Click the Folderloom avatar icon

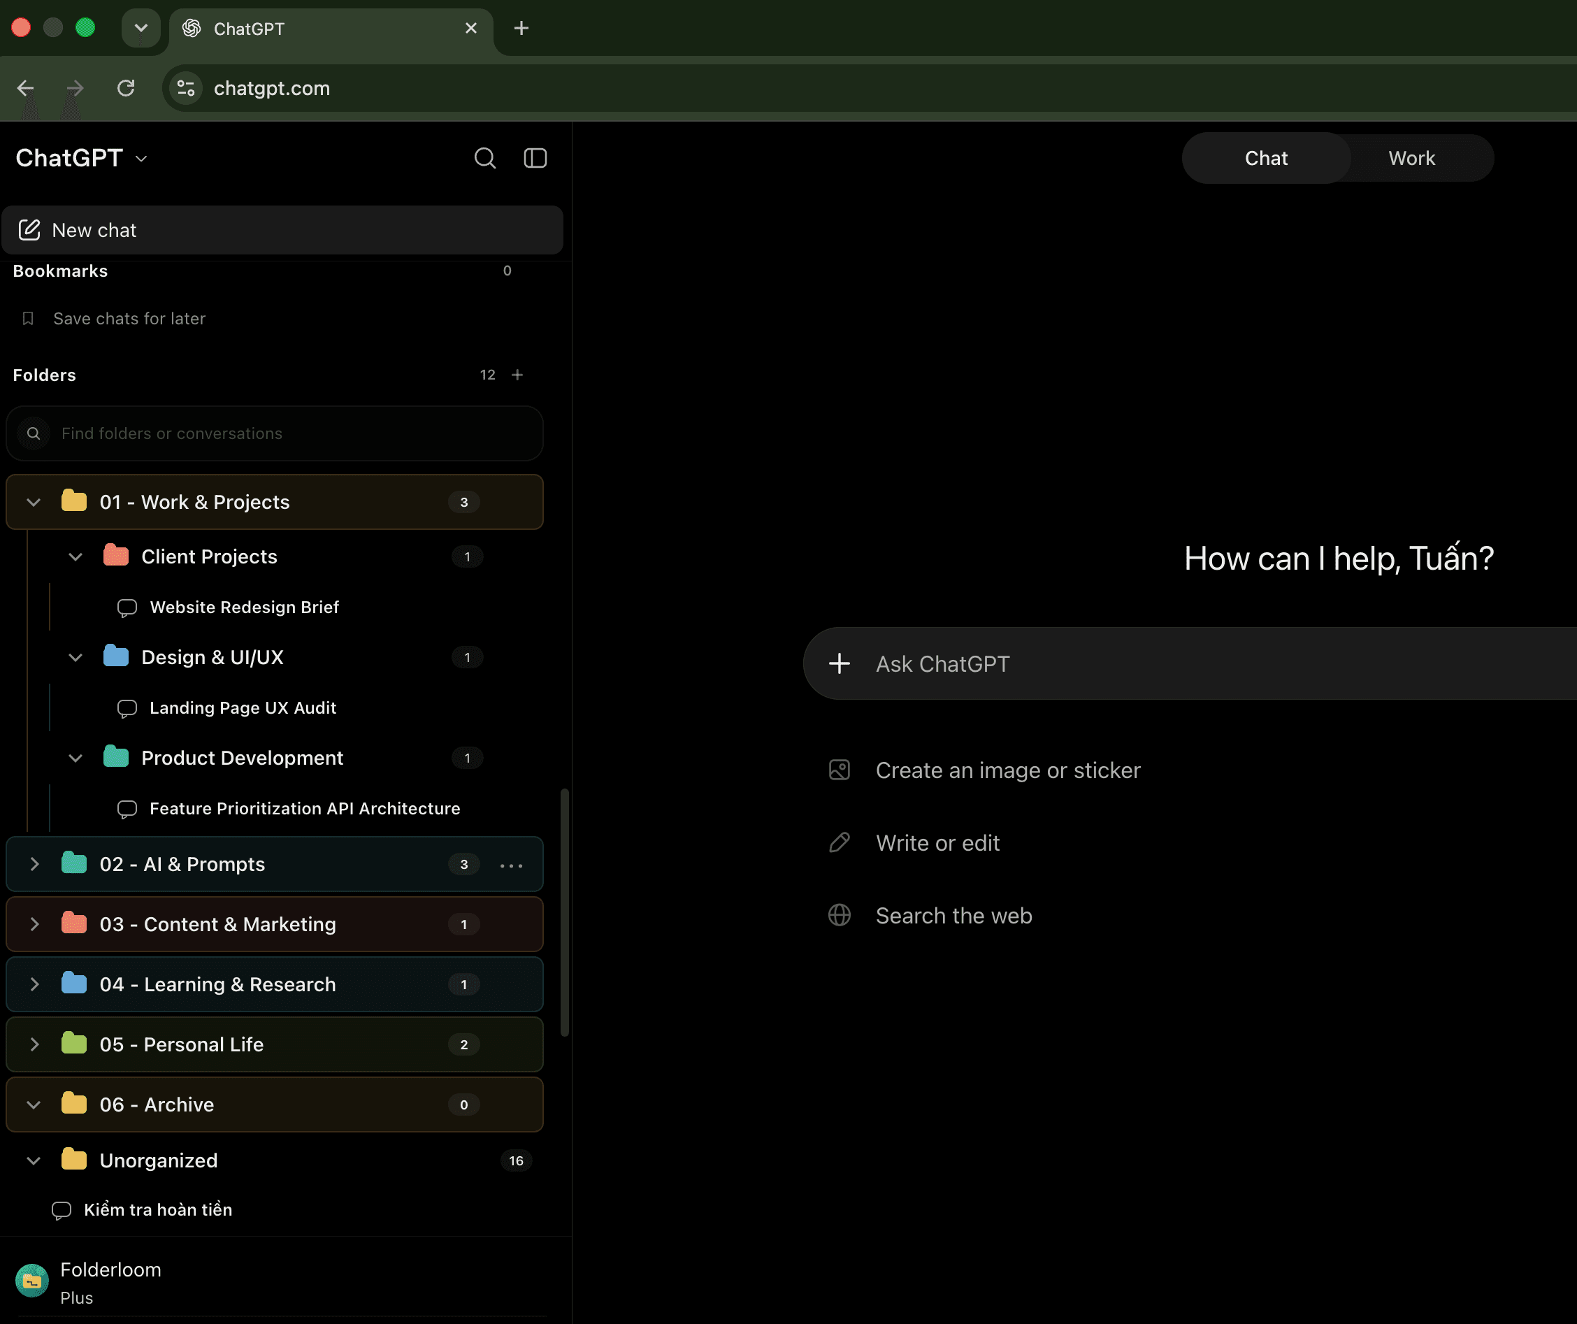pos(32,1281)
